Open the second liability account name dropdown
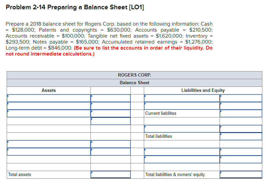Viewport: 270px width, 186px height. 182,106
